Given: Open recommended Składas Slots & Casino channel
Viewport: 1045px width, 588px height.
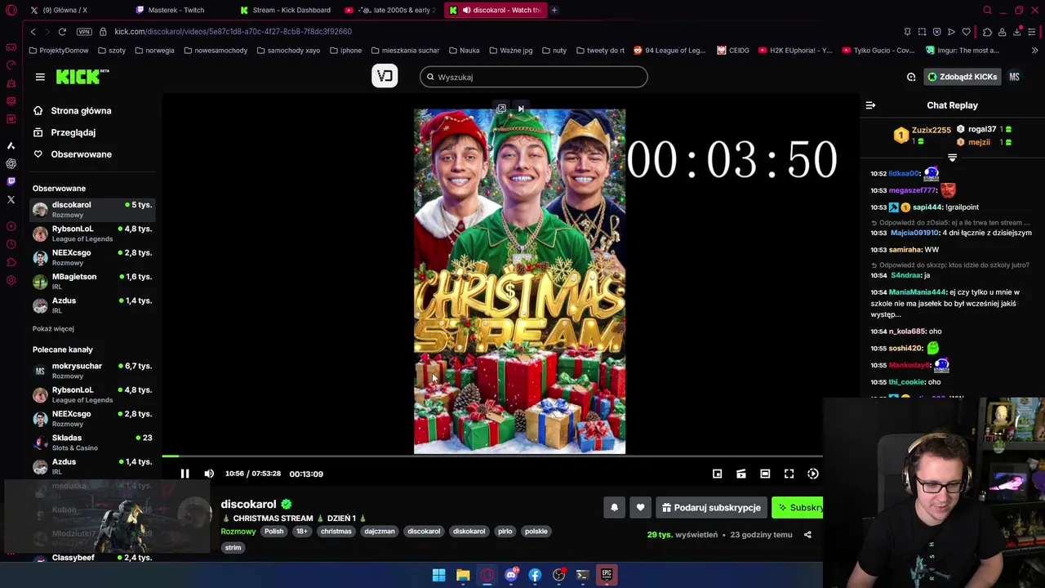Looking at the screenshot, I should coord(92,443).
